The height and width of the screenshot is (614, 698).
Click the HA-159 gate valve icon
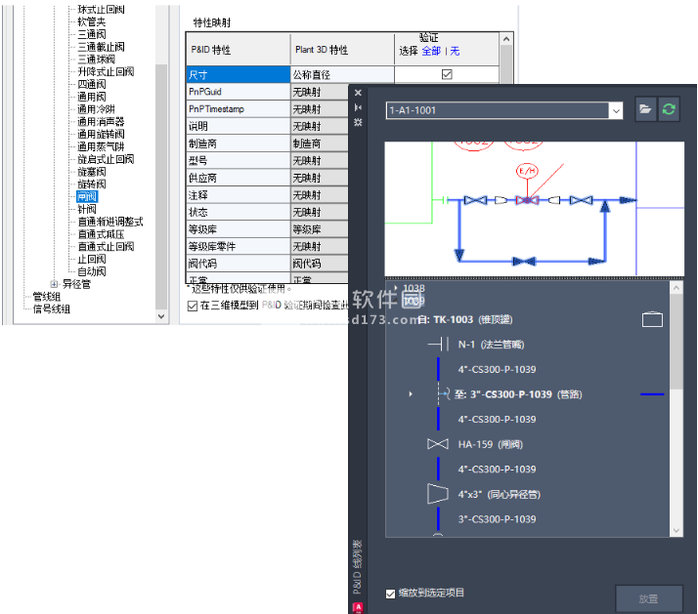point(438,444)
